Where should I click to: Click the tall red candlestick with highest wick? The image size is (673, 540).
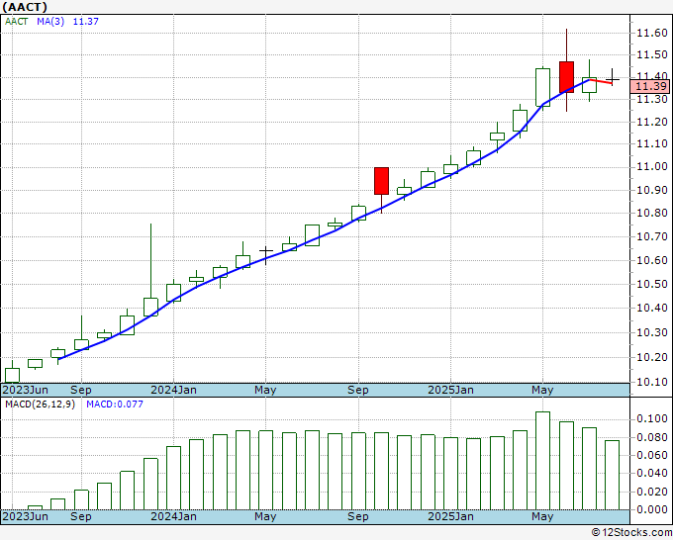(566, 77)
